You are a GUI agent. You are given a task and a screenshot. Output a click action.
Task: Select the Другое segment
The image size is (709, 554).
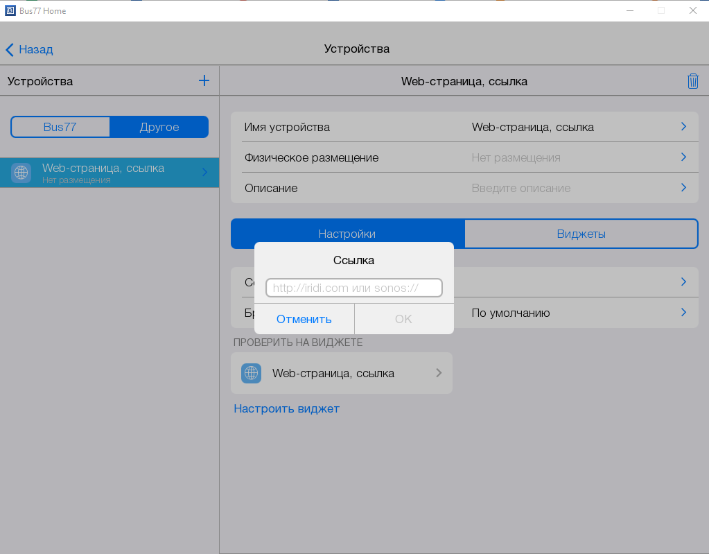(159, 127)
